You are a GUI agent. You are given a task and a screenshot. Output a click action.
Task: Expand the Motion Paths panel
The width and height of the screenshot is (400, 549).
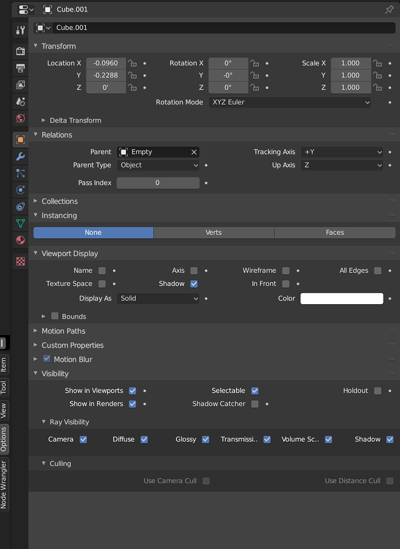pyautogui.click(x=35, y=331)
